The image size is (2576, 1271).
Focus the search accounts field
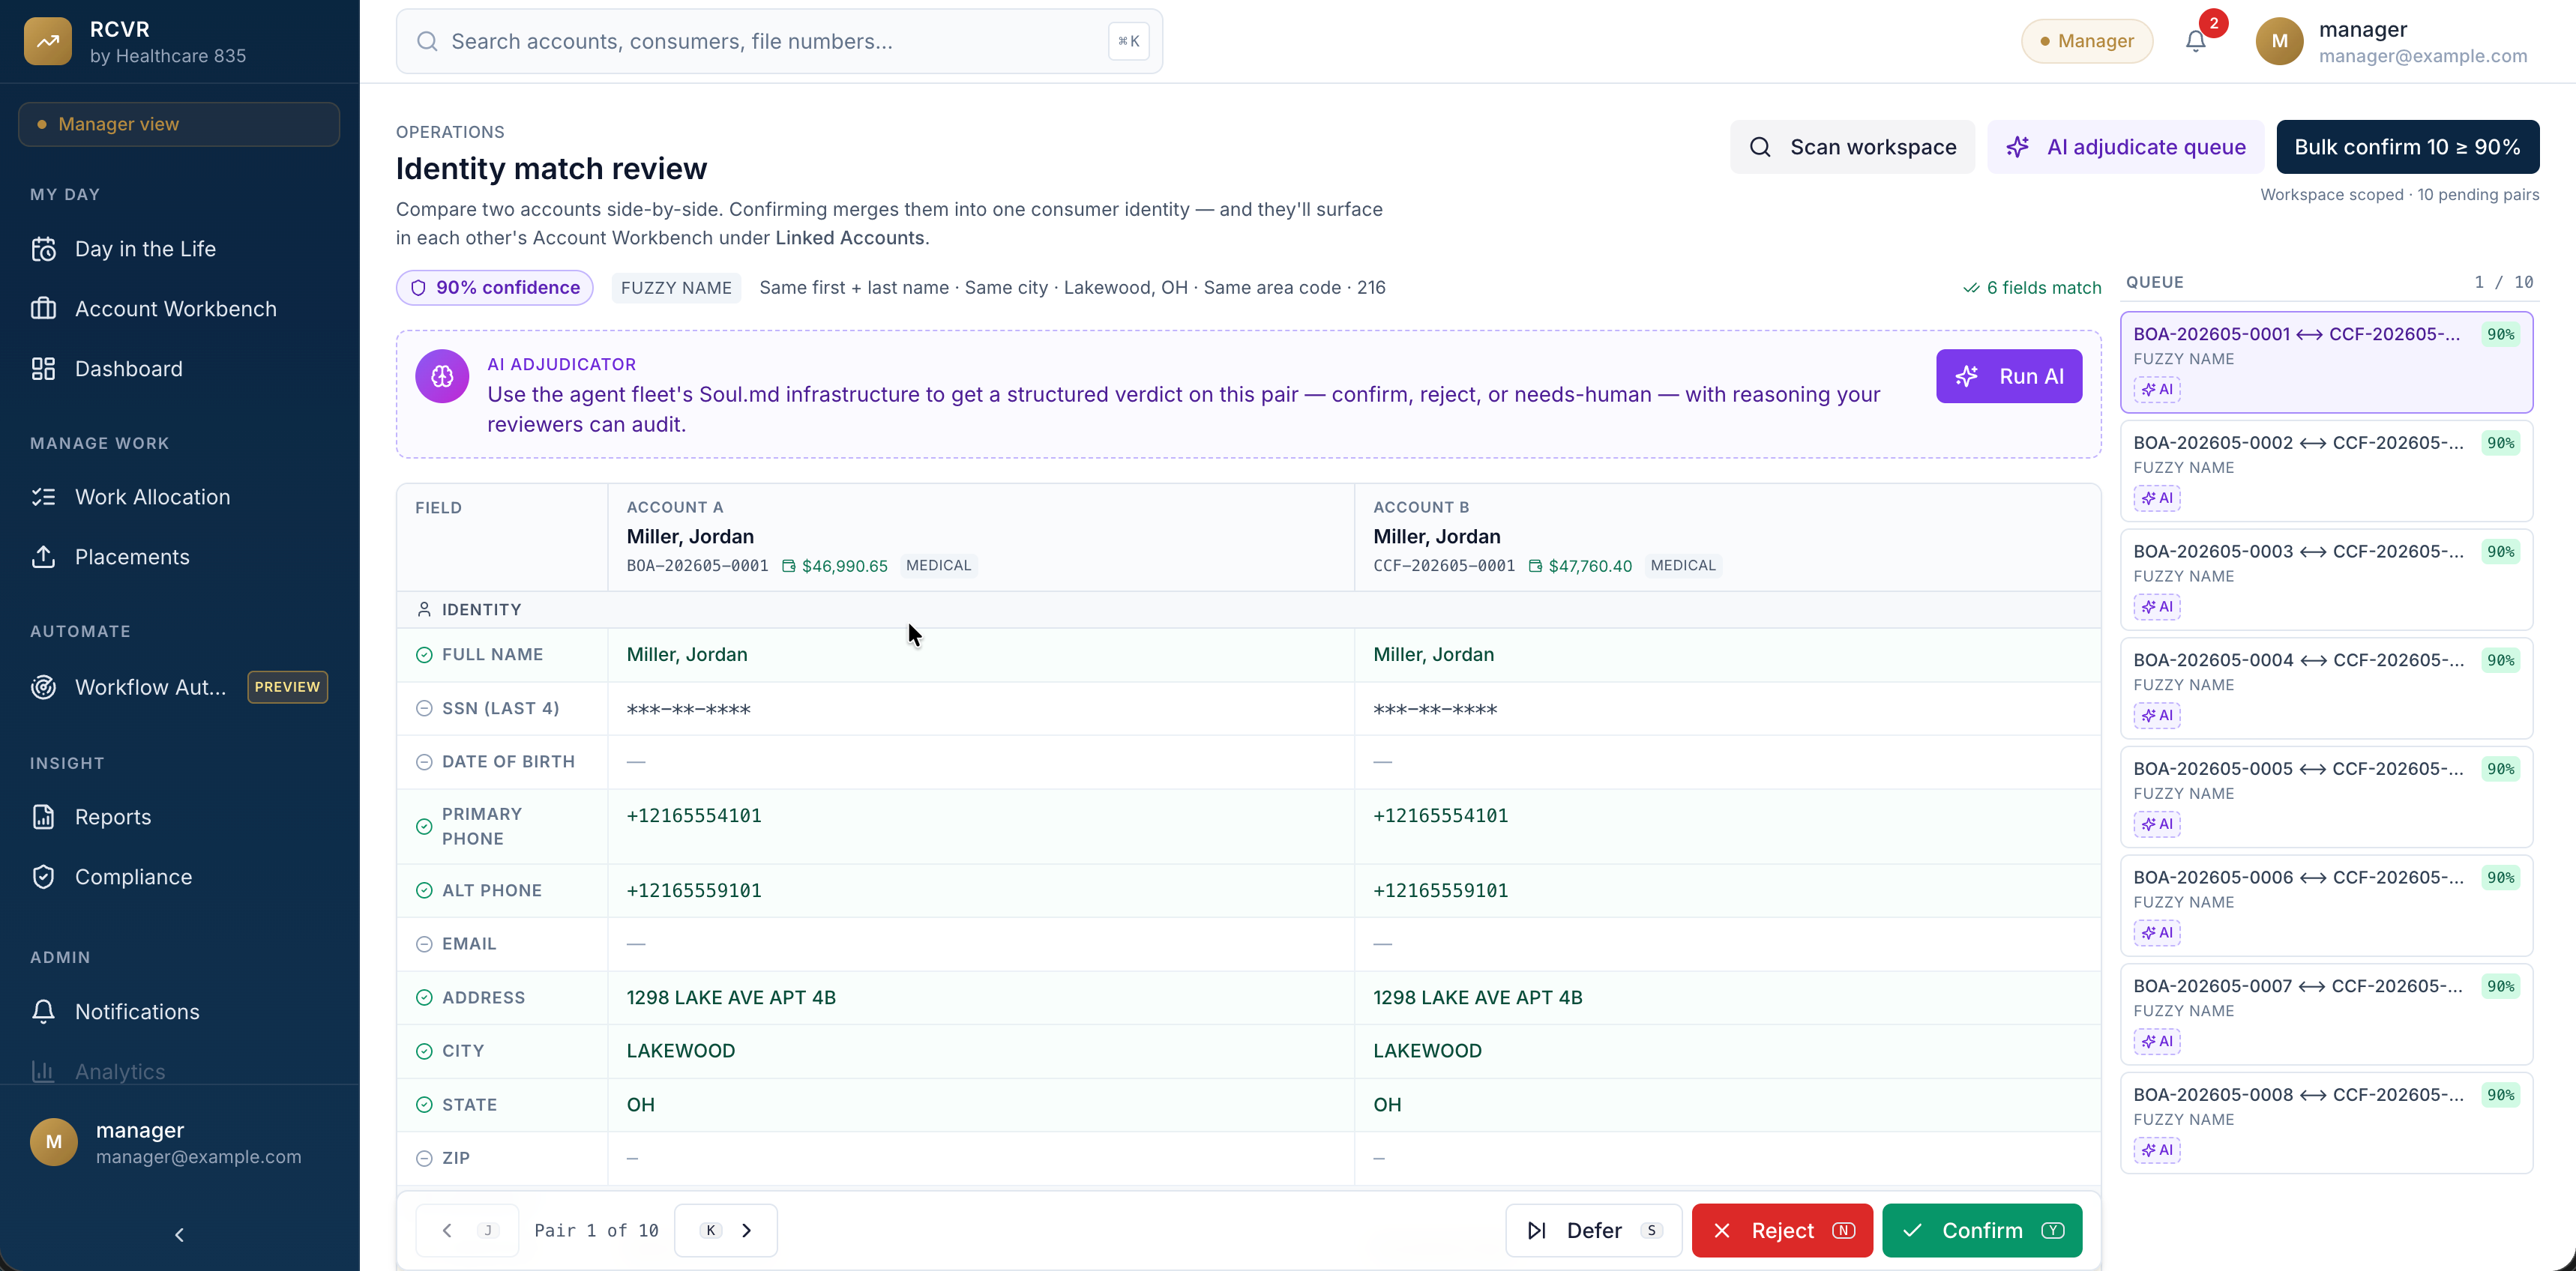point(779,41)
